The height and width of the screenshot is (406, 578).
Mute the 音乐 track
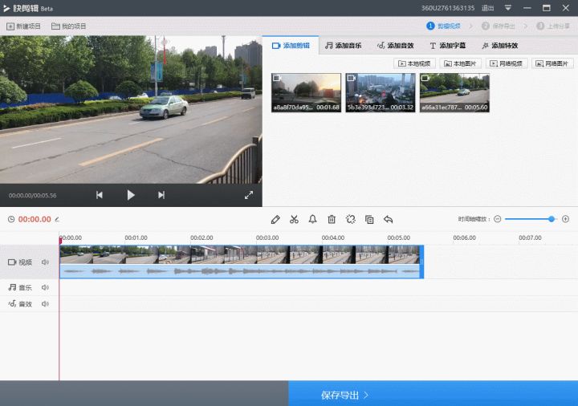(x=46, y=287)
